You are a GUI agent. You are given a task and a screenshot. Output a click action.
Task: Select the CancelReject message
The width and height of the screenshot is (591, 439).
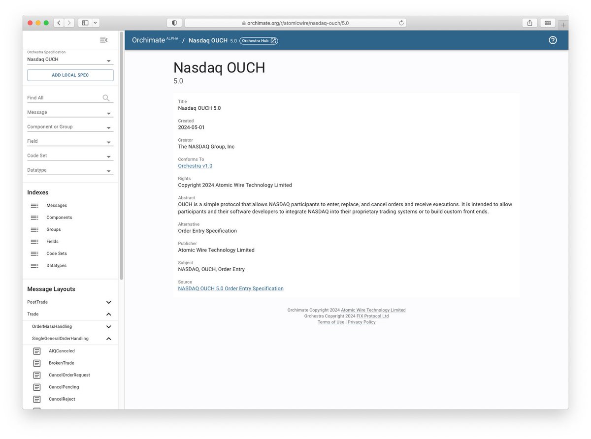[x=62, y=399]
